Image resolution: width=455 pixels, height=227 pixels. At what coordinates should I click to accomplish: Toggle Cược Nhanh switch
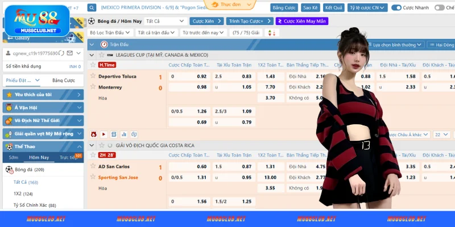coord(396,7)
